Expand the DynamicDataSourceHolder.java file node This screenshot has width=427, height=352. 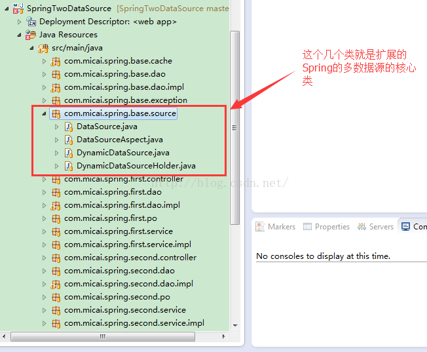(x=56, y=166)
